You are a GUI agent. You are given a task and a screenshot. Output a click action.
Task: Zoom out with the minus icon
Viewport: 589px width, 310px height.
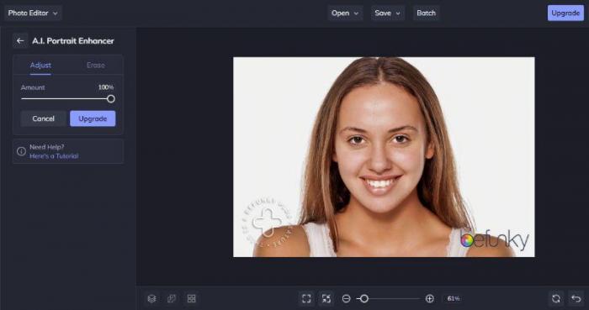[347, 298]
